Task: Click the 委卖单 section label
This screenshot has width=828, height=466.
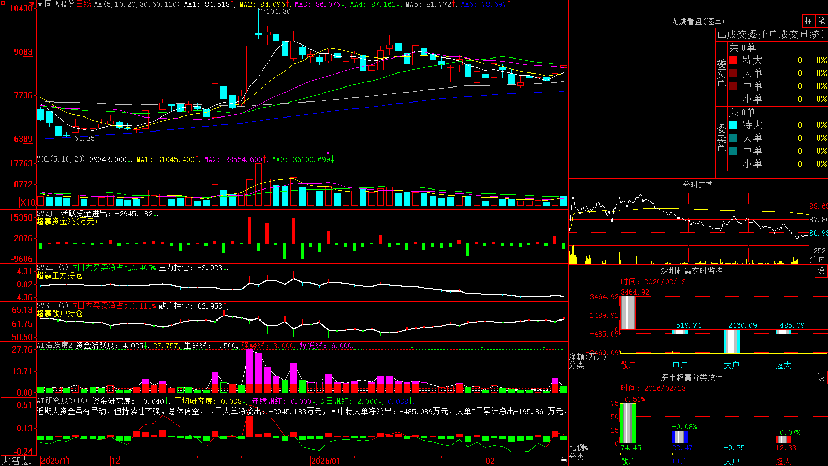Action: tap(721, 138)
